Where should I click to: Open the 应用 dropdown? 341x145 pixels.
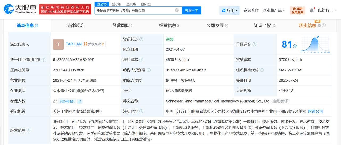click(229, 10)
